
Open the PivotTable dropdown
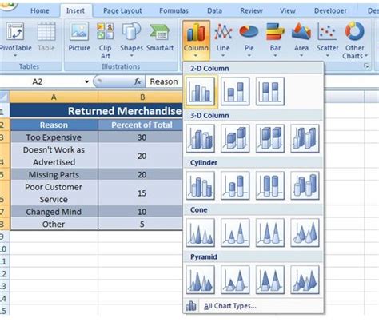[x=15, y=40]
